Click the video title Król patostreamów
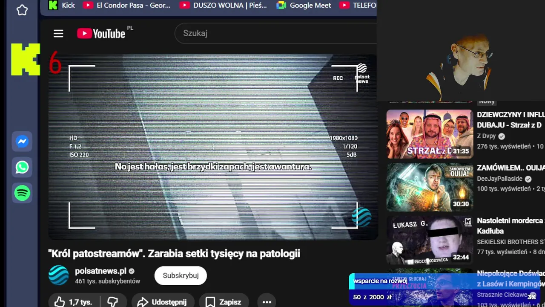 click(x=174, y=253)
